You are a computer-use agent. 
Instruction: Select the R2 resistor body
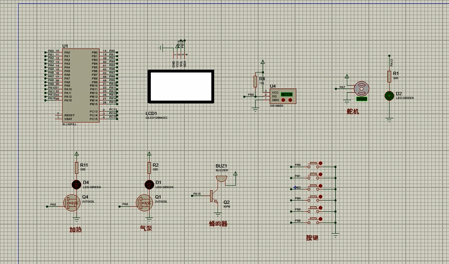click(x=149, y=168)
